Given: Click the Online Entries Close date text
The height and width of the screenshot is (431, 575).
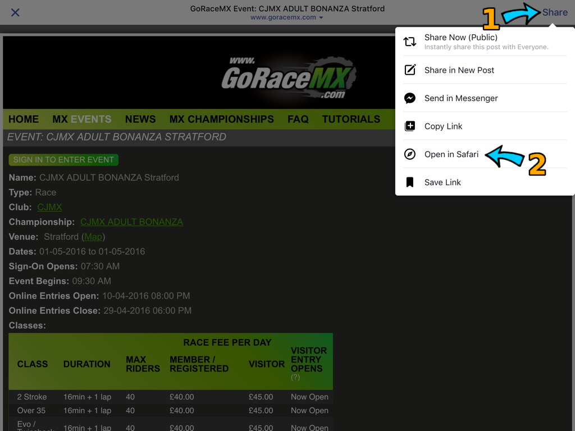Looking at the screenshot, I should tap(148, 310).
